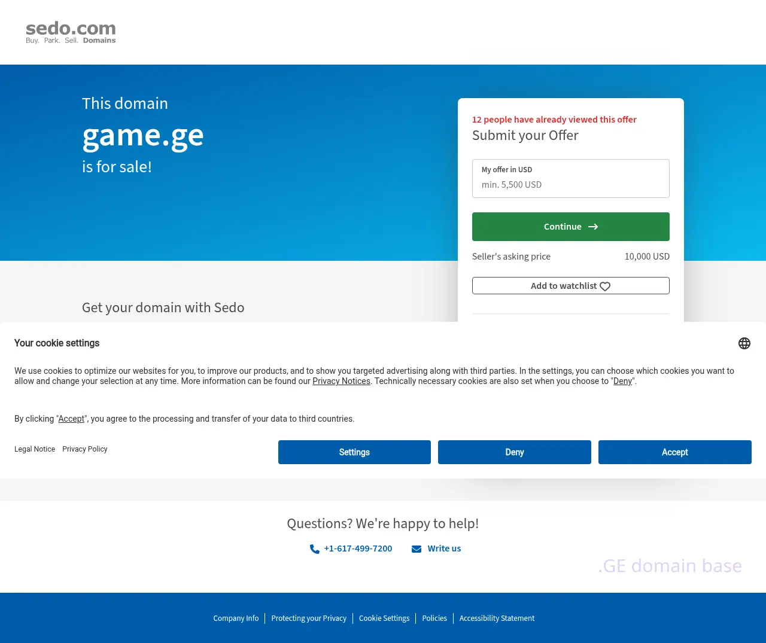Open language selection globe icon
Screen dimensions: 766x643
click(744, 343)
